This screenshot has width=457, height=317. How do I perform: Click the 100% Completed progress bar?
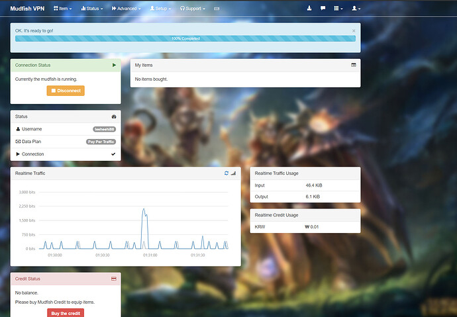[185, 38]
